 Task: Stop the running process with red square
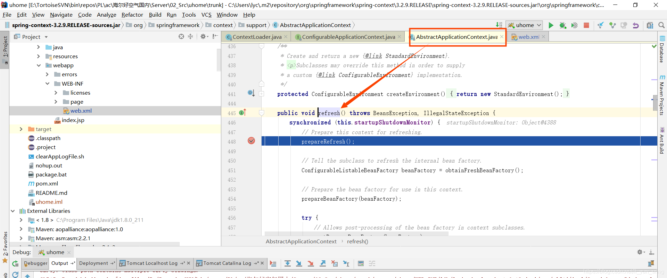point(586,25)
